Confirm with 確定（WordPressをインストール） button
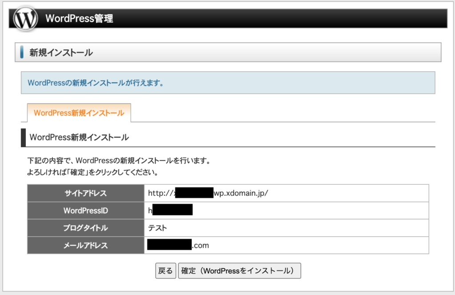 (x=239, y=271)
